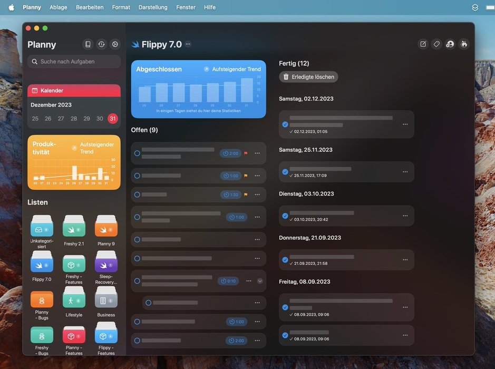Complete the task with the 0:10 timer

[137, 280]
